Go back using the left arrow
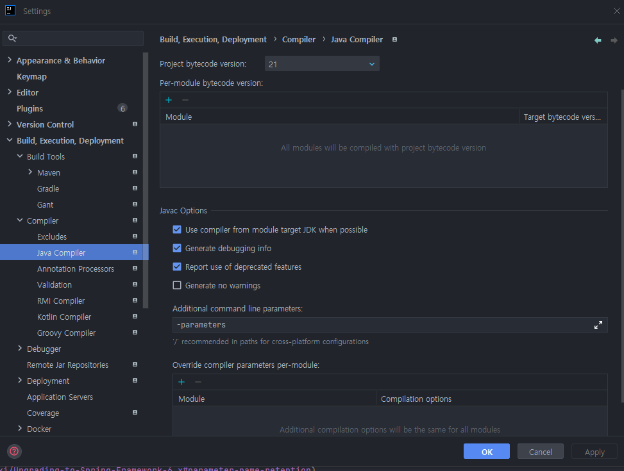The image size is (624, 471). coord(597,40)
